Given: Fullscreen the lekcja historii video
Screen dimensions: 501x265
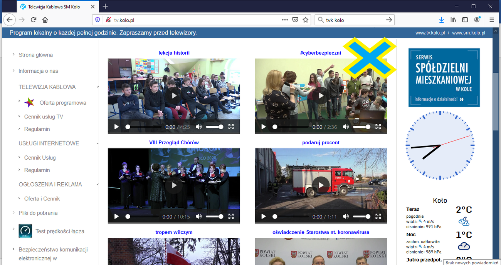Looking at the screenshot, I should pos(231,127).
